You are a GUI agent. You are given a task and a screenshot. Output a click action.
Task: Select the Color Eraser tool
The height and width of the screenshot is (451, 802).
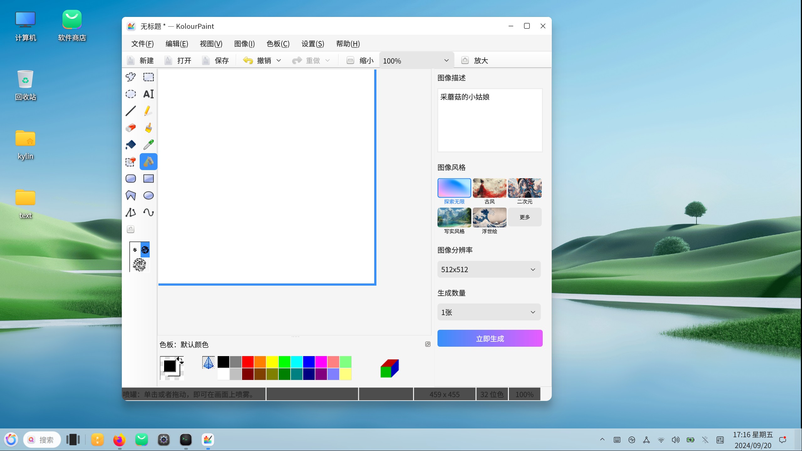131,162
